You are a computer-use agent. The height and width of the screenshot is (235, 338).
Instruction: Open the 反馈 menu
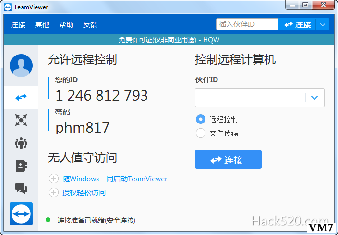(90, 25)
